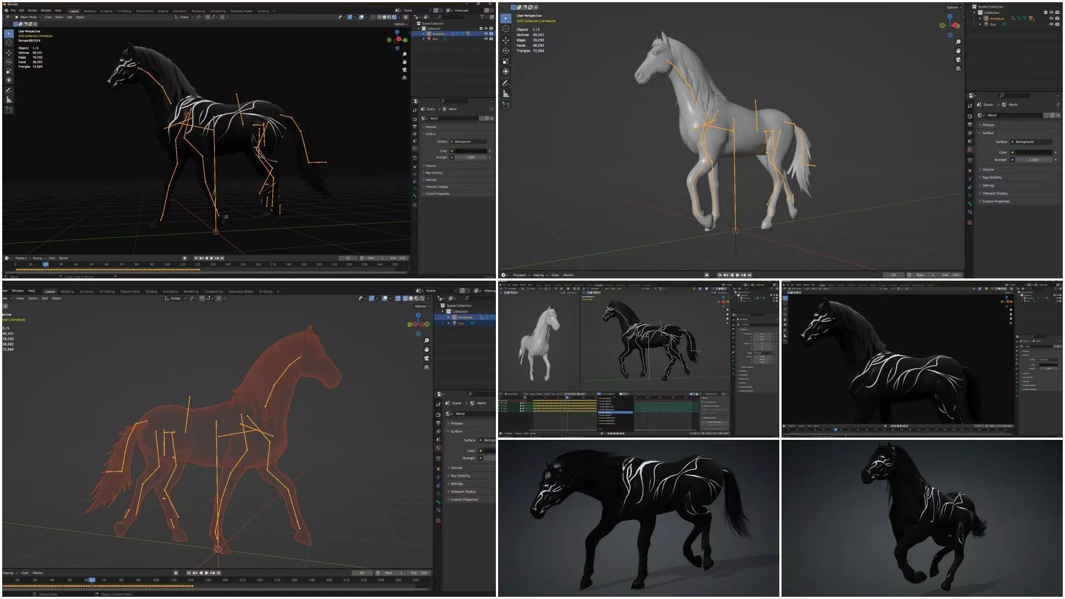Select the Transform tool in the gray-horse window
The height and width of the screenshot is (599, 1065).
(505, 72)
